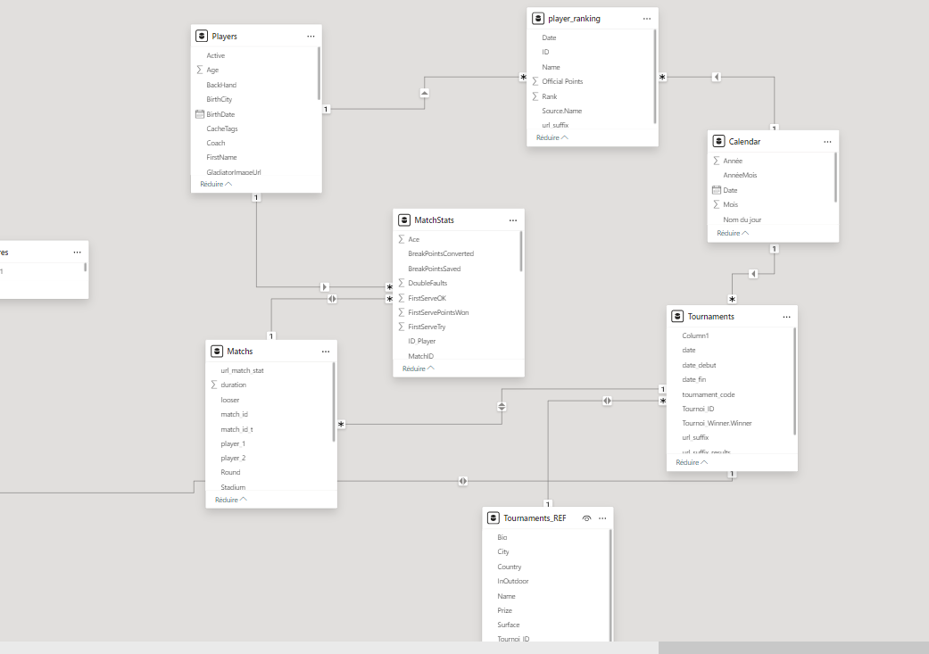The width and height of the screenshot is (929, 654).
Task: Select Calendar to player_ranking filter arrow
Action: [x=717, y=77]
